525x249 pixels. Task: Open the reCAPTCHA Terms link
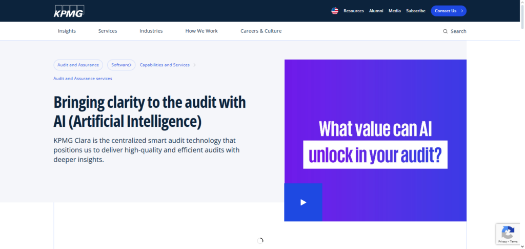pyautogui.click(x=514, y=241)
